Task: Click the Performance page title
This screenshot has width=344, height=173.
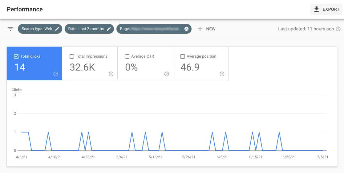Action: tap(25, 9)
